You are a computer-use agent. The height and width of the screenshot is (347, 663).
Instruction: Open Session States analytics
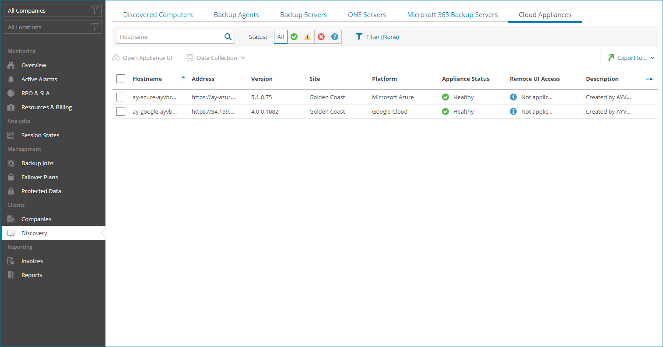(x=11, y=135)
